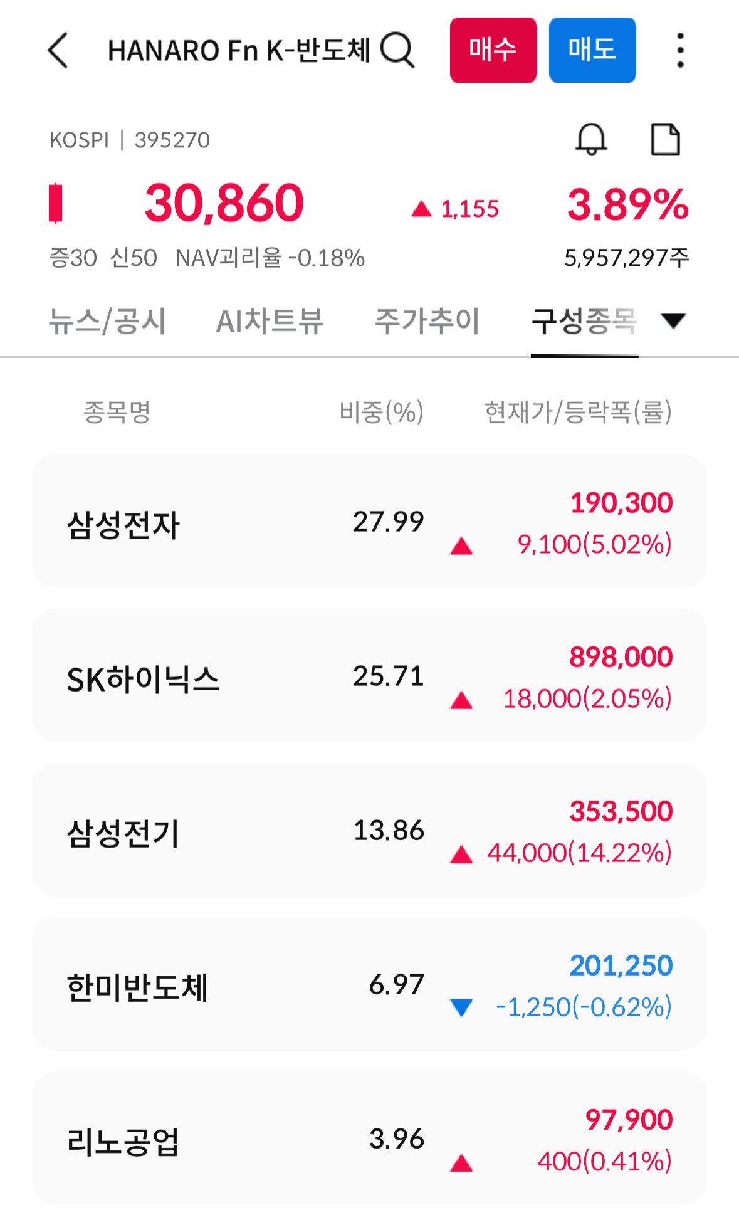Tap the HANARO Fn K-반도체 title
The height and width of the screenshot is (1215, 739).
click(x=239, y=51)
